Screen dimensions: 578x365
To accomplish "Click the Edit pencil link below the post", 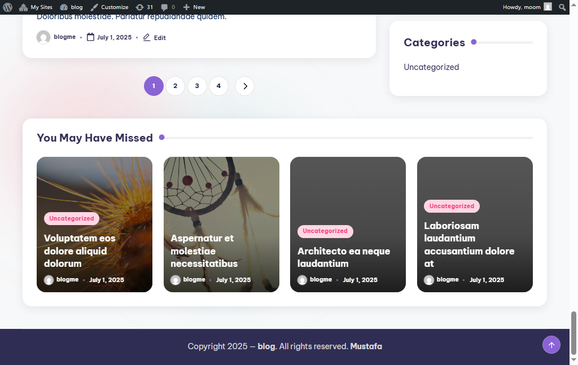I will [154, 37].
